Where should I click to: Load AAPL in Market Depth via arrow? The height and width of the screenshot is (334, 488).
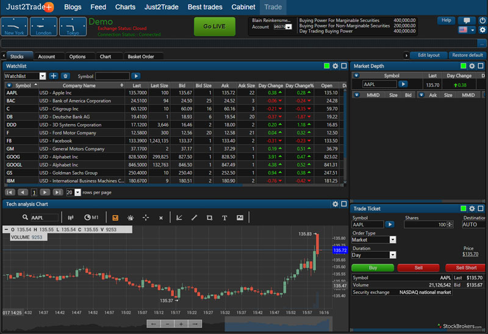pos(403,84)
